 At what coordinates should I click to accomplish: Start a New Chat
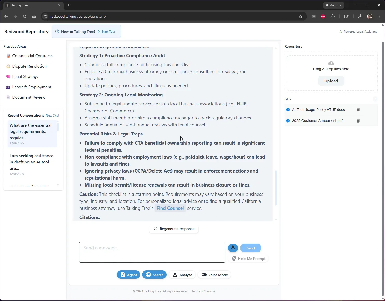coord(52,116)
